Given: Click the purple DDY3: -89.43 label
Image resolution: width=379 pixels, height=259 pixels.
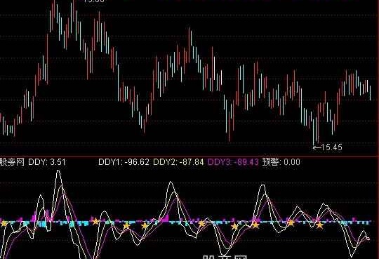Looking at the screenshot, I should [233, 161].
